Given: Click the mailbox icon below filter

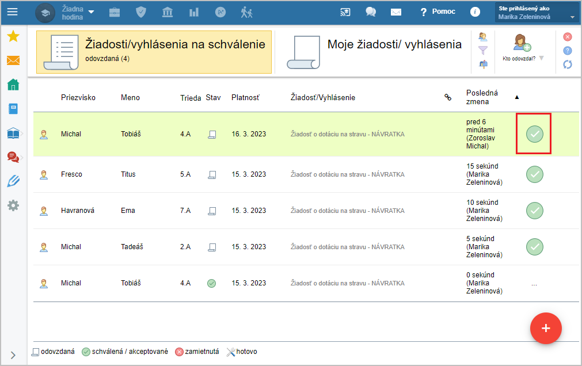Looking at the screenshot, I should [x=483, y=64].
